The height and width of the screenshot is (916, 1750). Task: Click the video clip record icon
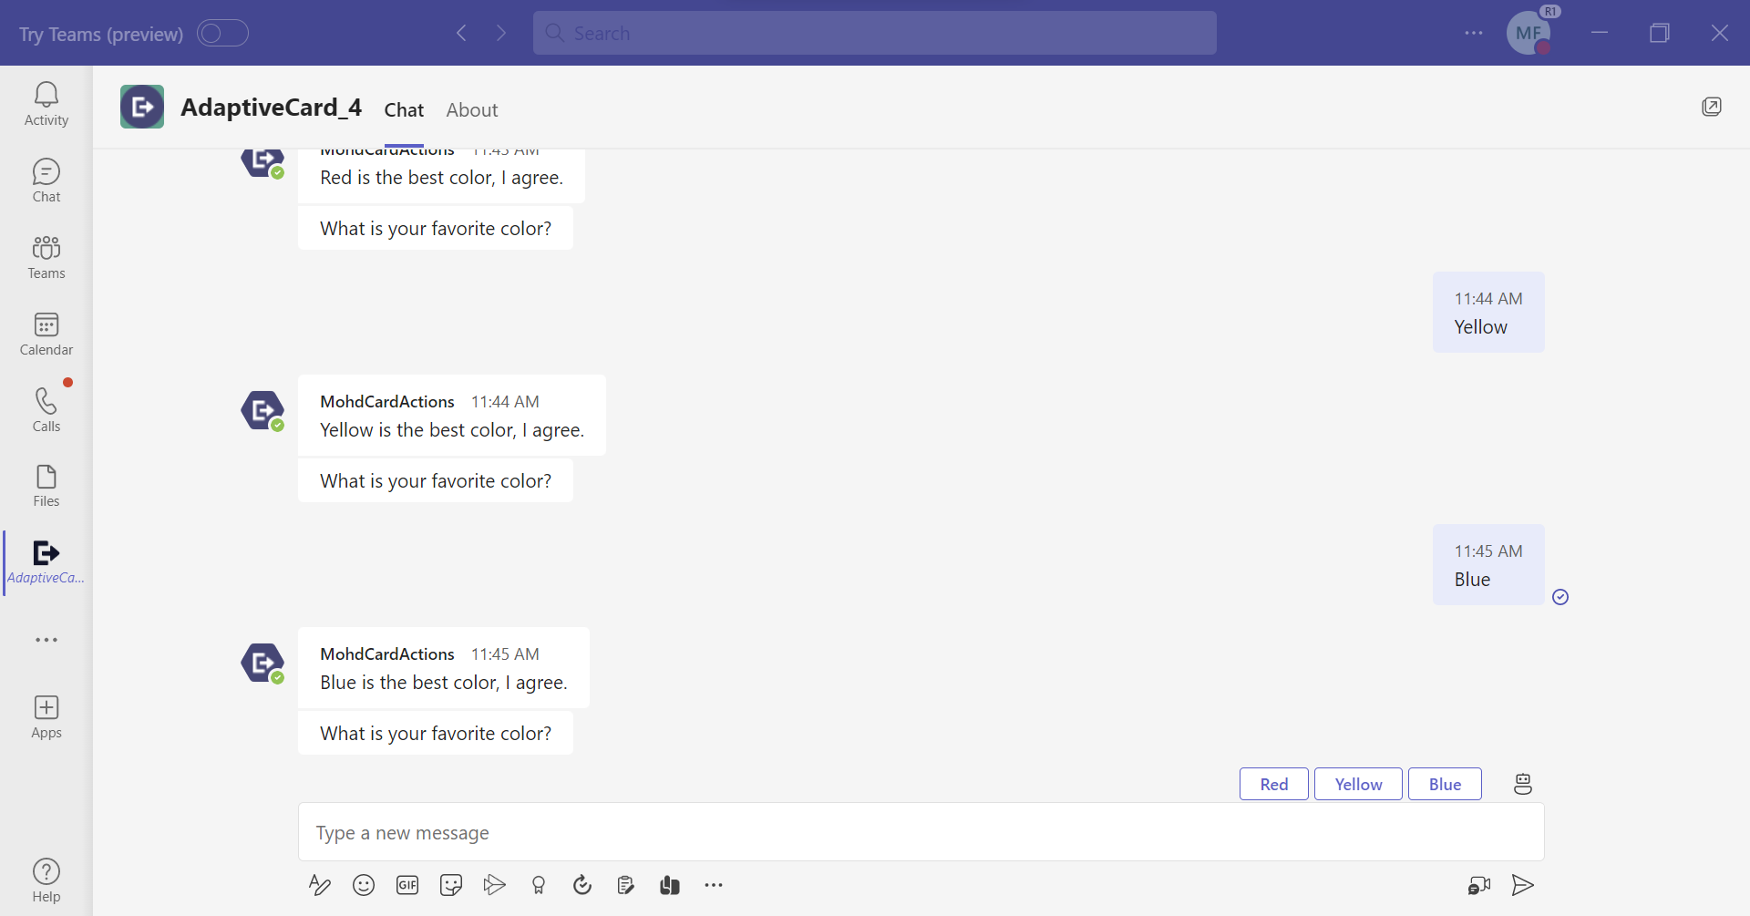1479,885
